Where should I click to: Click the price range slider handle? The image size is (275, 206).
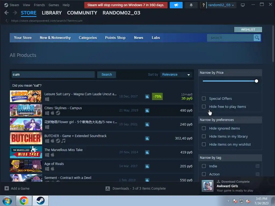click(256, 81)
